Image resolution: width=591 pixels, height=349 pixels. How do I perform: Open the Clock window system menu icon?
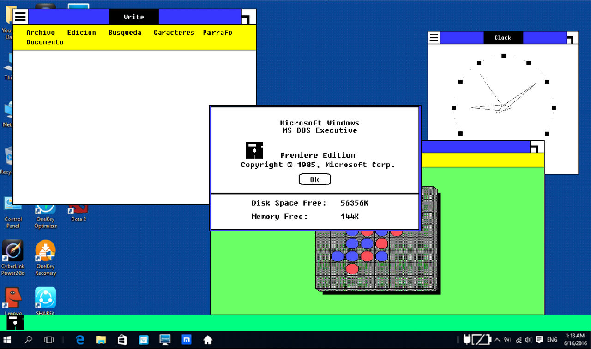click(434, 38)
